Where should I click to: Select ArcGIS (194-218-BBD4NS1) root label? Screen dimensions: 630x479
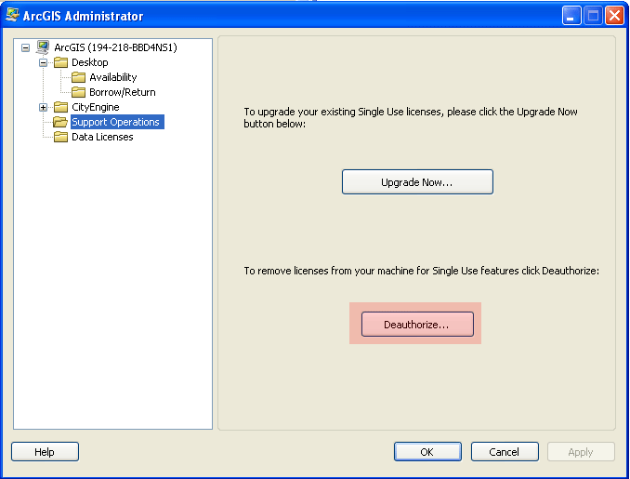pyautogui.click(x=116, y=47)
